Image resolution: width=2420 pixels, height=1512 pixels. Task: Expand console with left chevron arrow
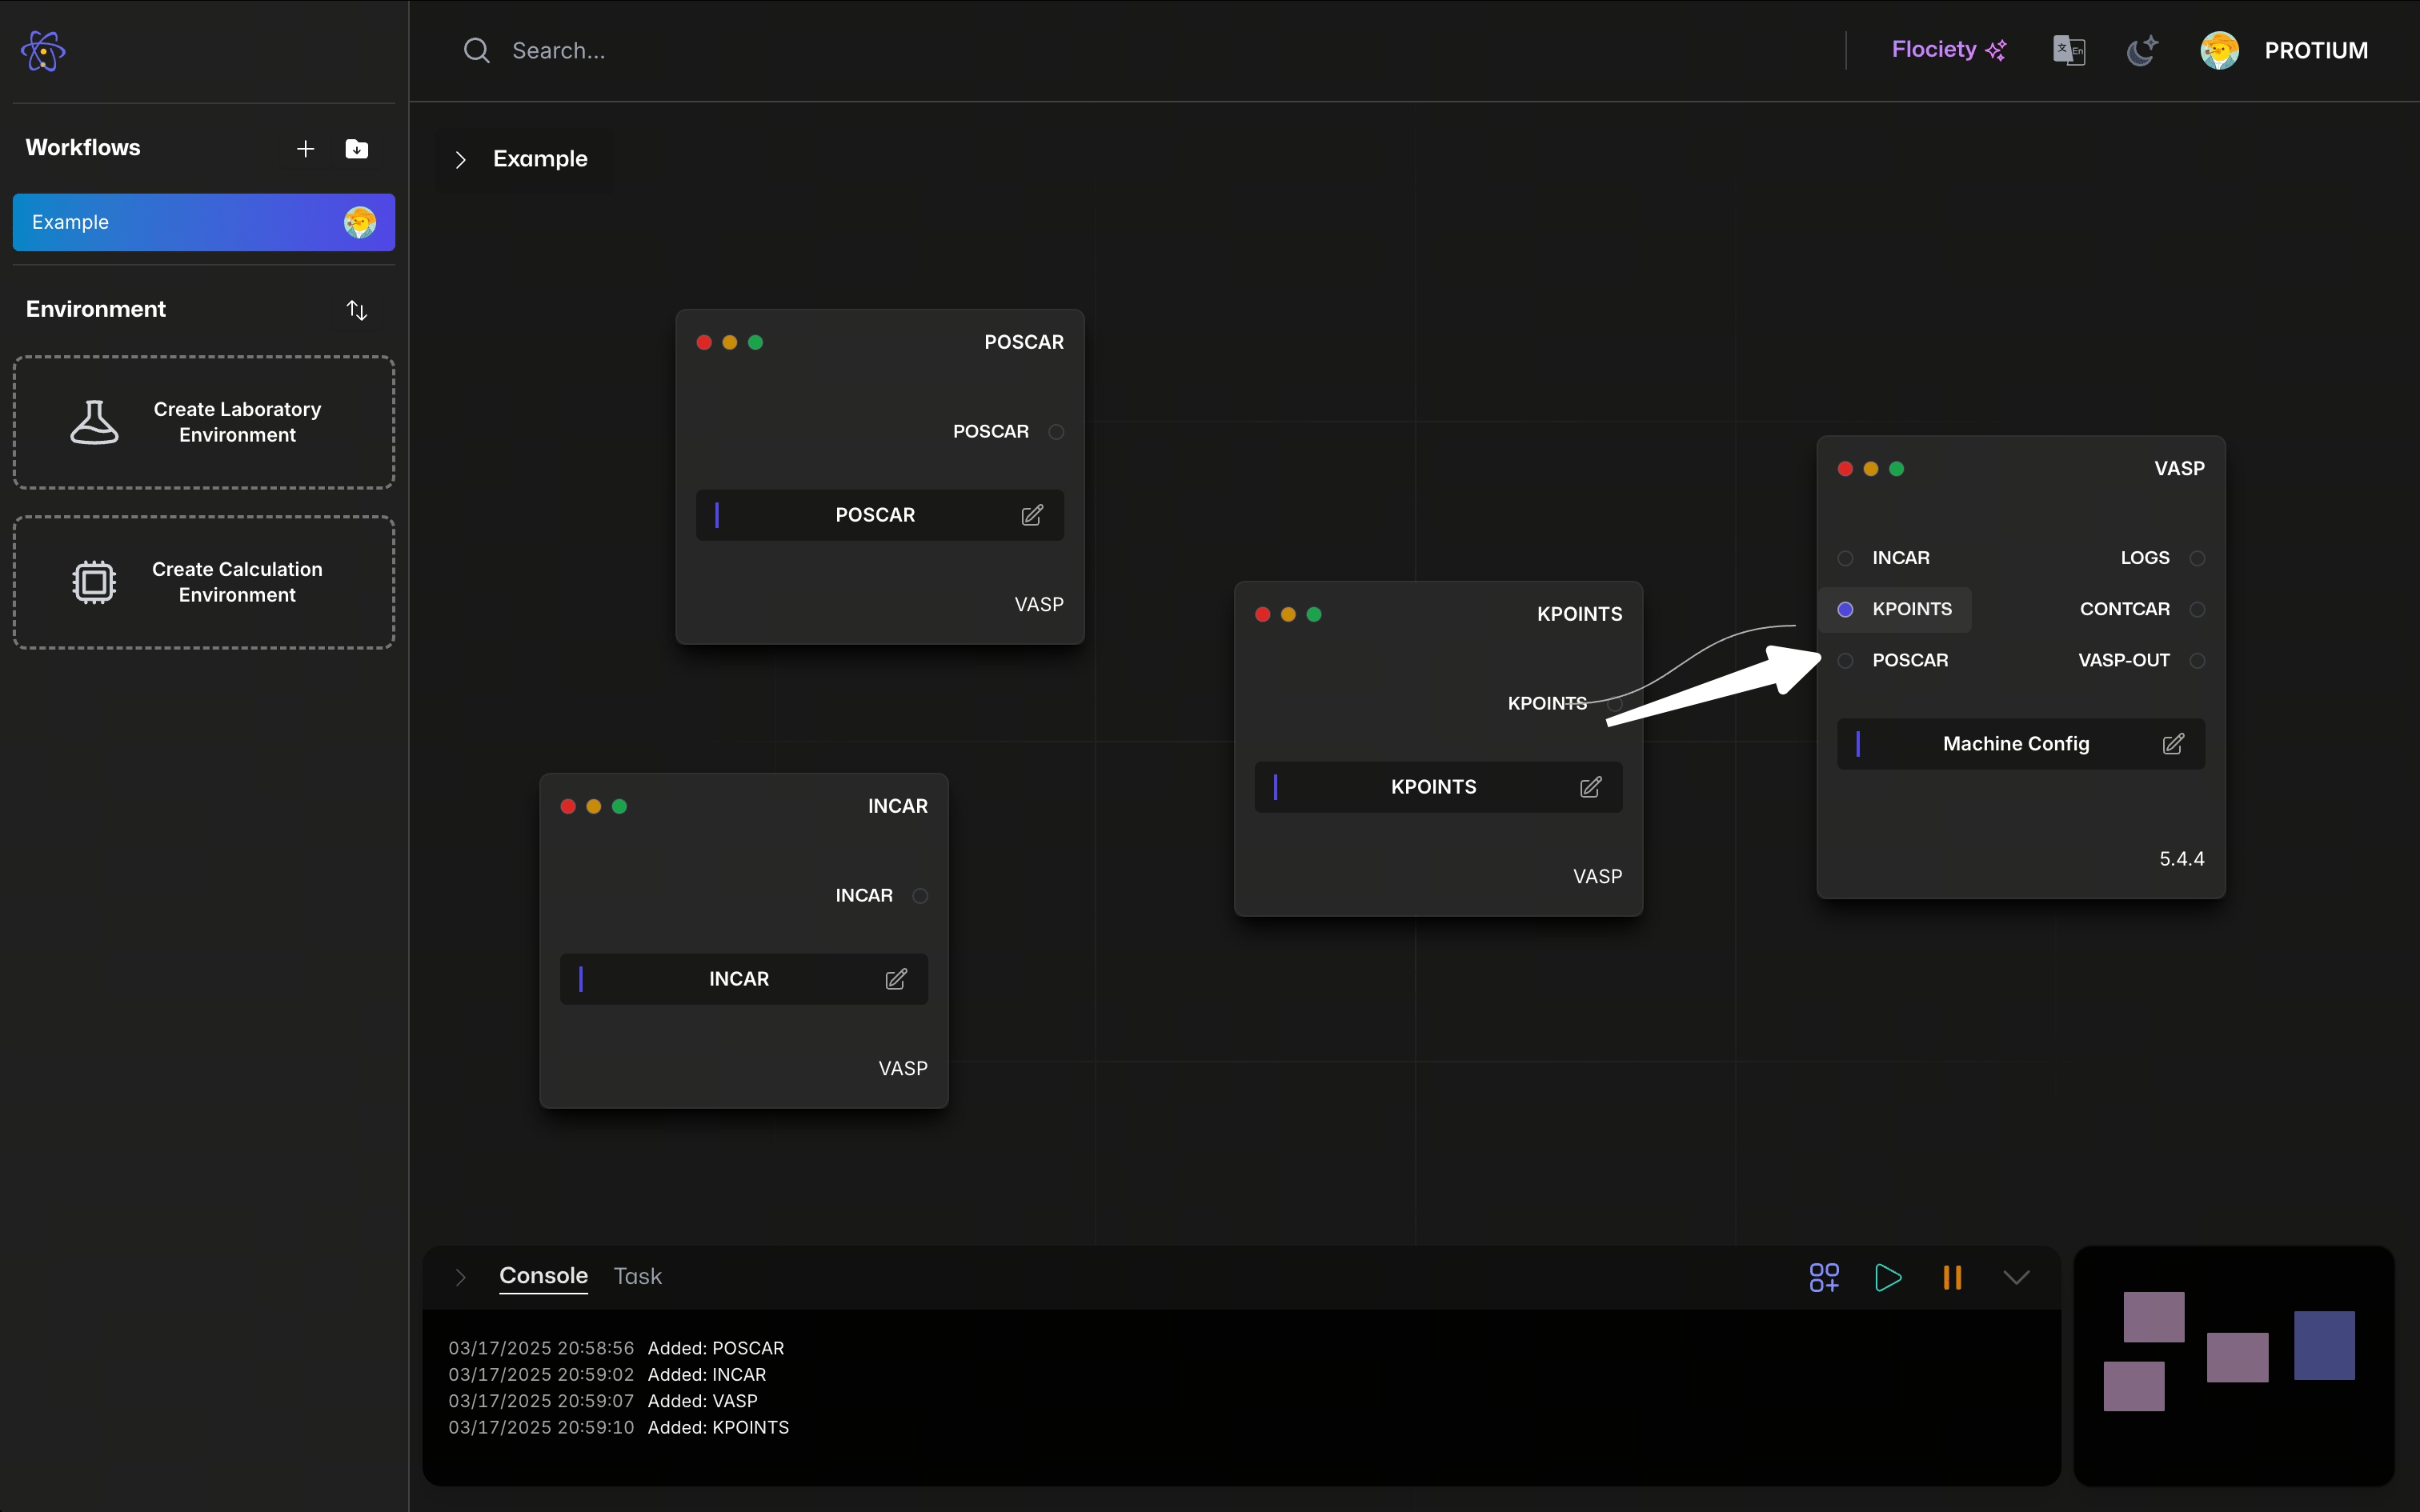[x=460, y=1277]
